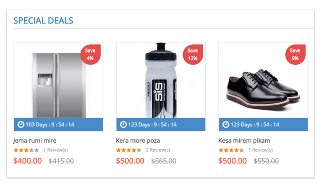
Task: Click the refrigerator product image
Action: (x=58, y=80)
